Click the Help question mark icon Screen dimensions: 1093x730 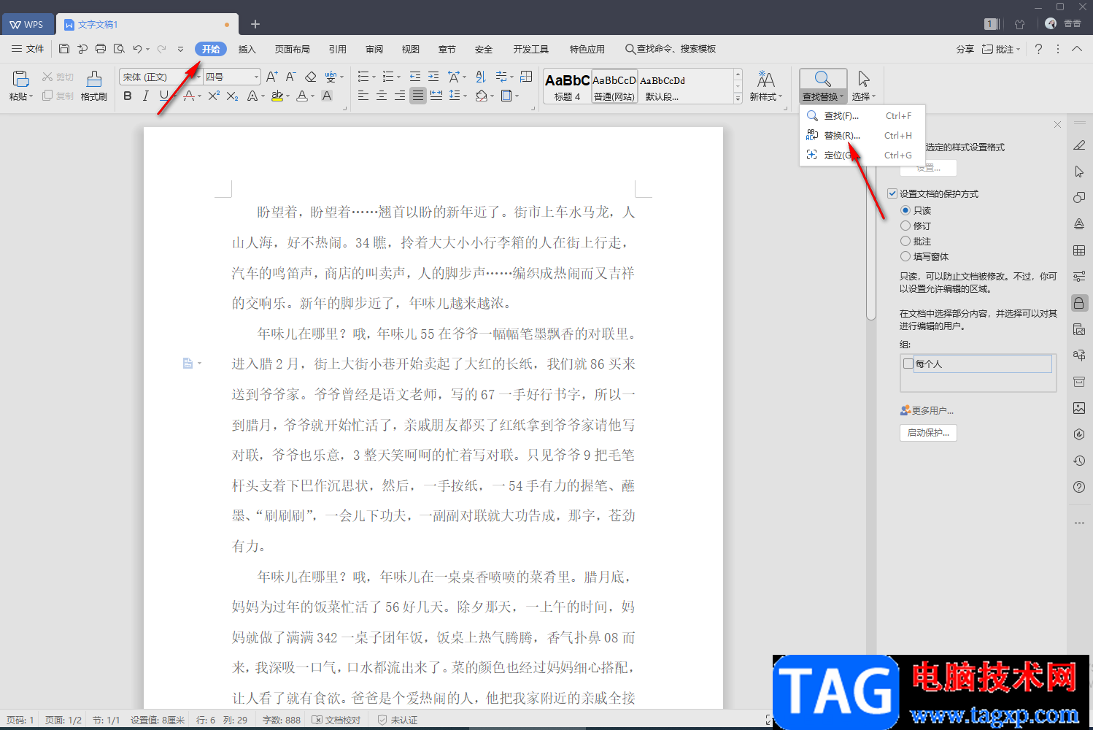[1038, 49]
